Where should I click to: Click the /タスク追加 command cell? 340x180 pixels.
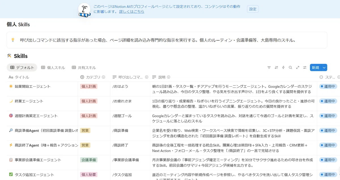click(x=130, y=175)
